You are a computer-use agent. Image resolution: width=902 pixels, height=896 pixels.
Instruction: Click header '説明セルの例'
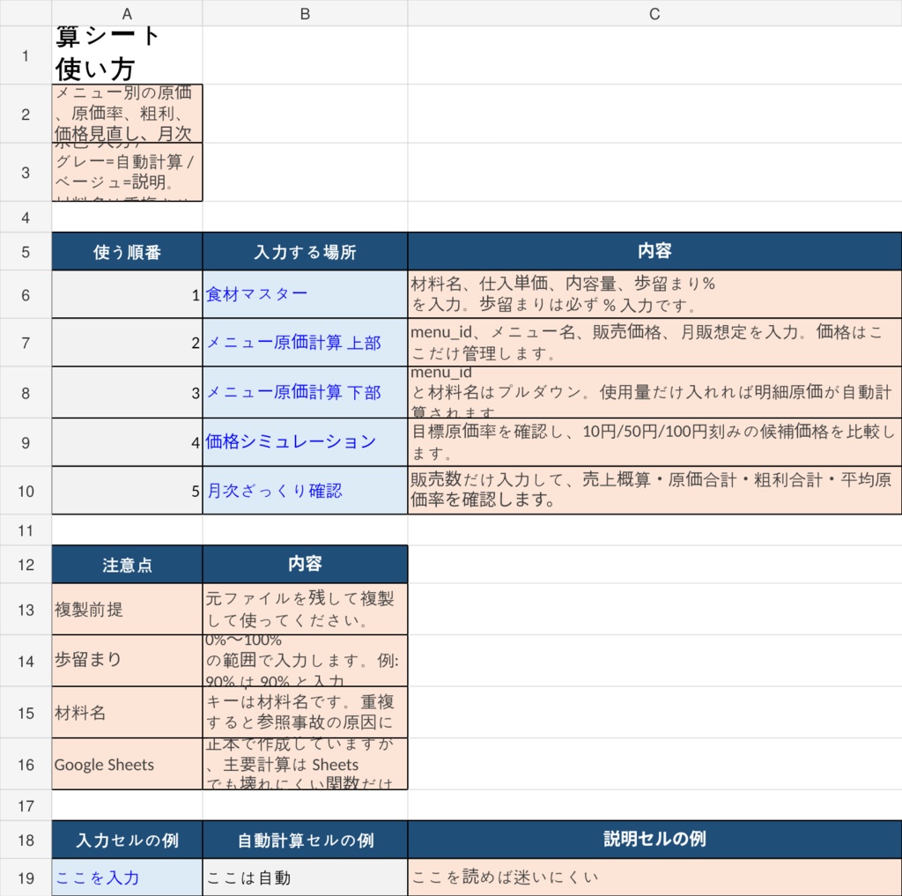click(x=654, y=840)
